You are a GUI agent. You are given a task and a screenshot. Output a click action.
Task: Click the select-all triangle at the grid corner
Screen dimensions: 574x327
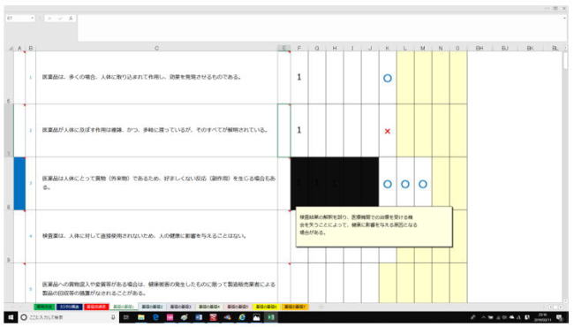[x=11, y=49]
